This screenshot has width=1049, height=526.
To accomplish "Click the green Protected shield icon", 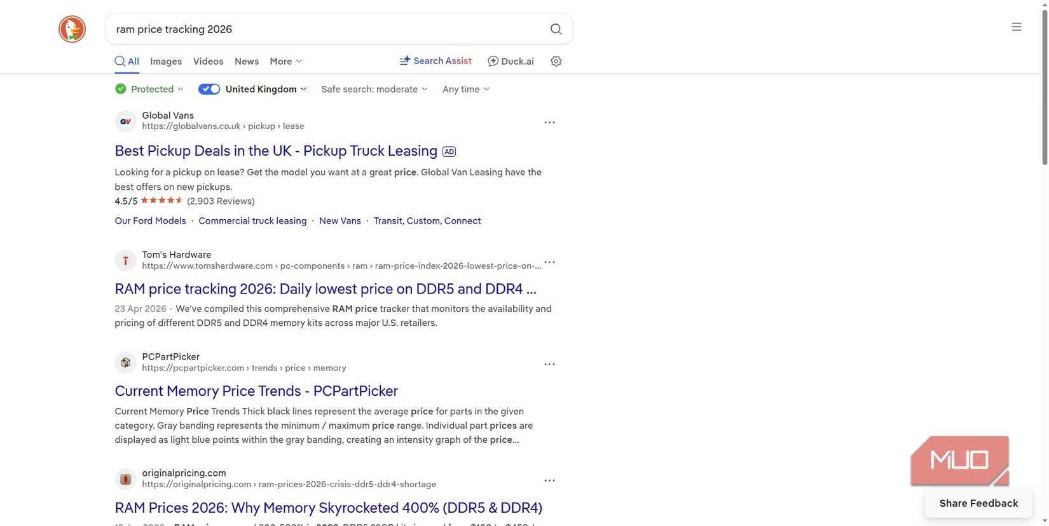I will (121, 89).
